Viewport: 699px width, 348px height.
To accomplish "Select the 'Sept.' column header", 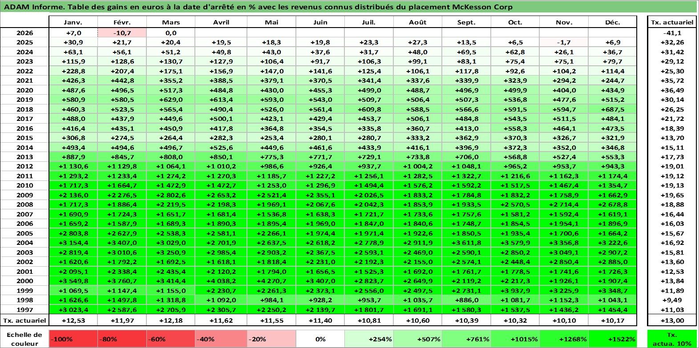I will coord(466,22).
